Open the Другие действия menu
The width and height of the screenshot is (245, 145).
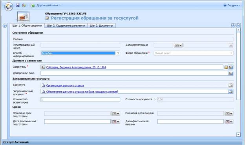point(48,5)
